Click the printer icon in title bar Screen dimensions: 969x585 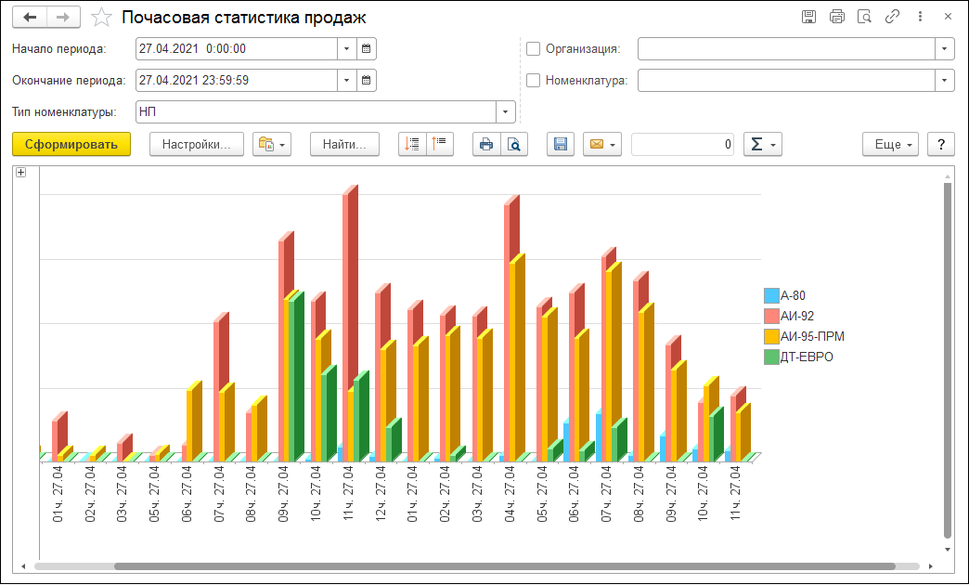(836, 17)
